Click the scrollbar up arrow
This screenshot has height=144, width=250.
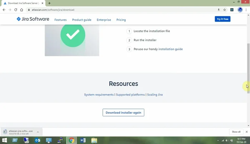249,15
